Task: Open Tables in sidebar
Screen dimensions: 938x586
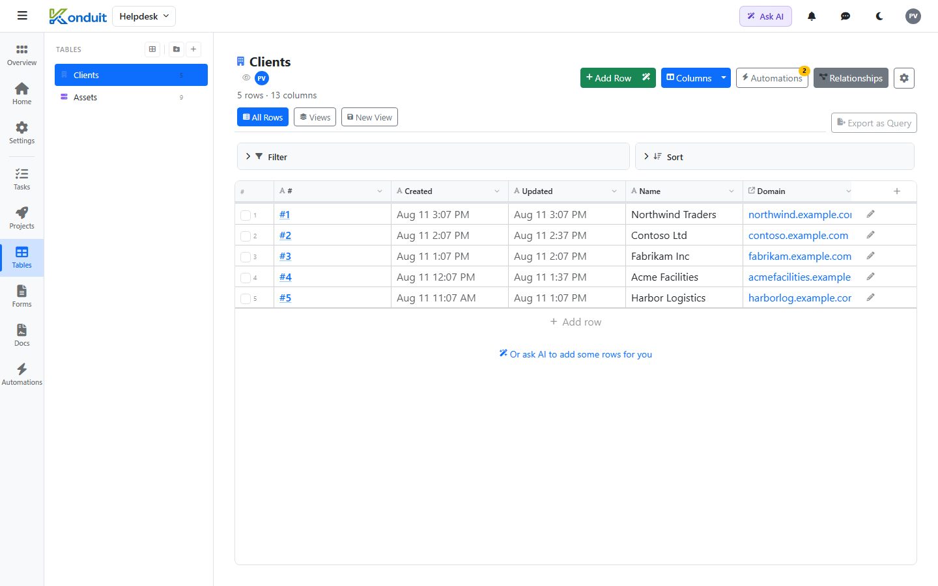Action: tap(21, 257)
